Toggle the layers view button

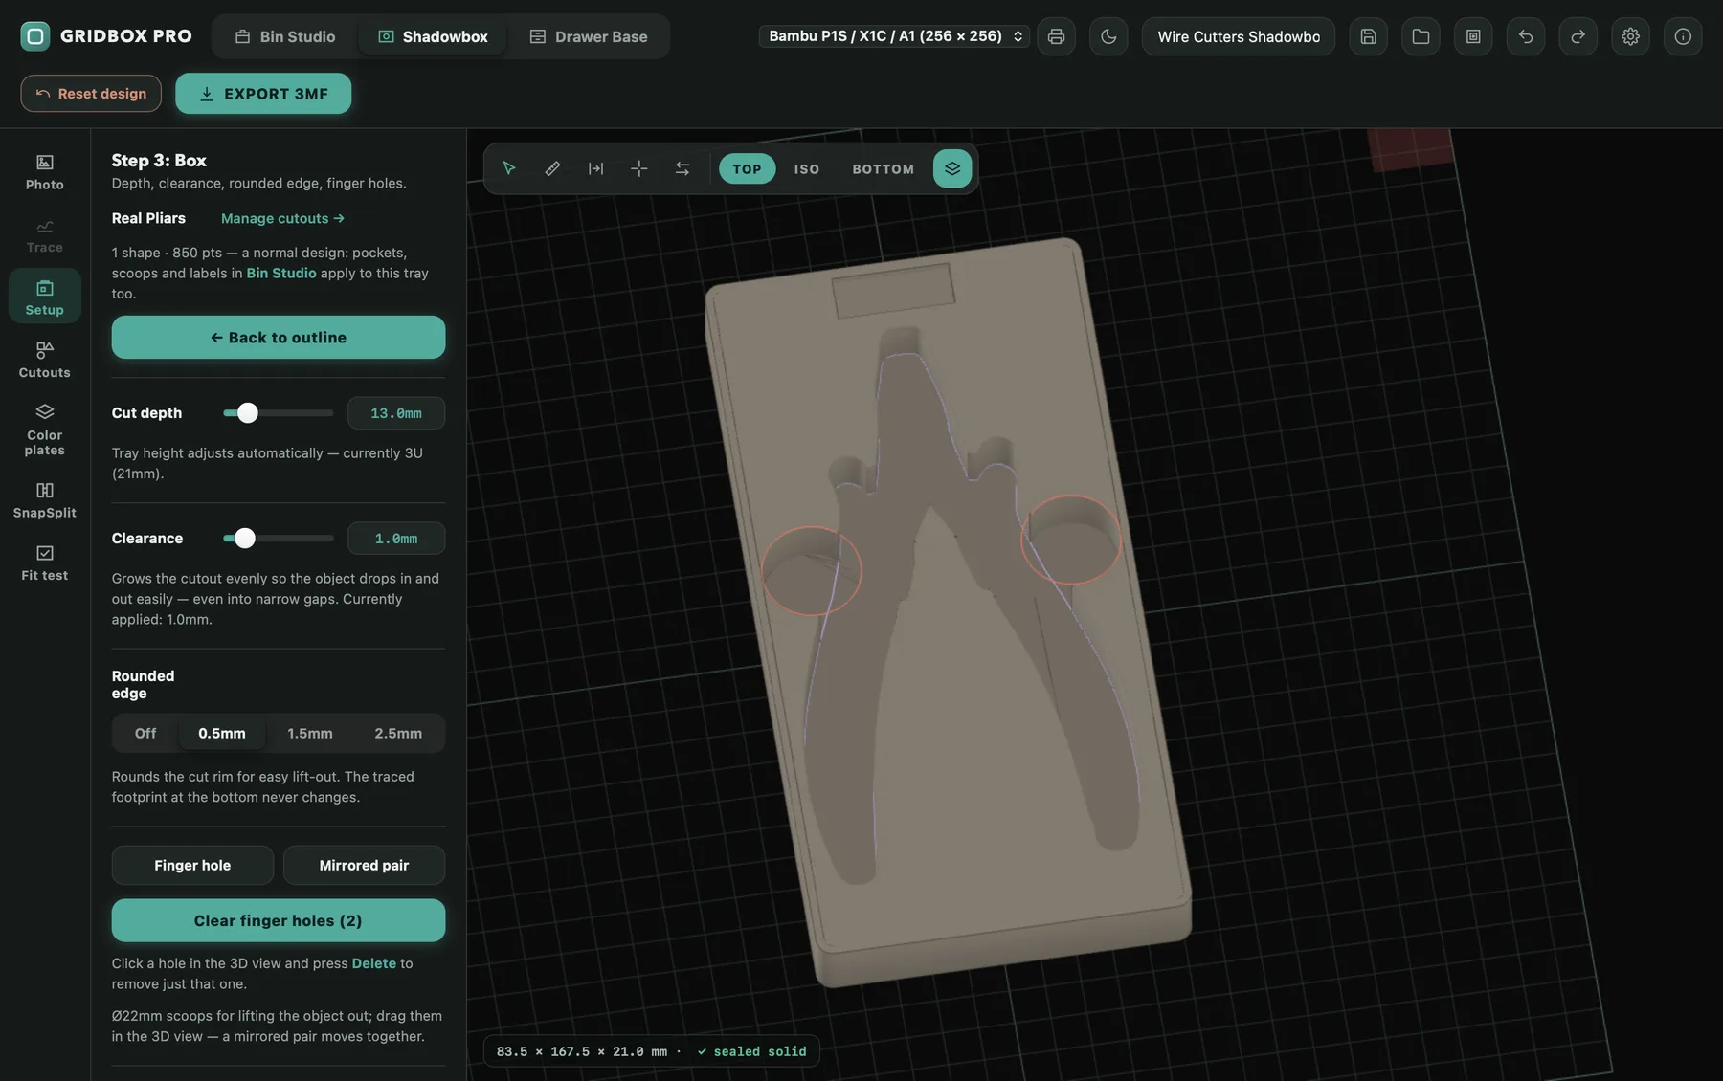[952, 168]
